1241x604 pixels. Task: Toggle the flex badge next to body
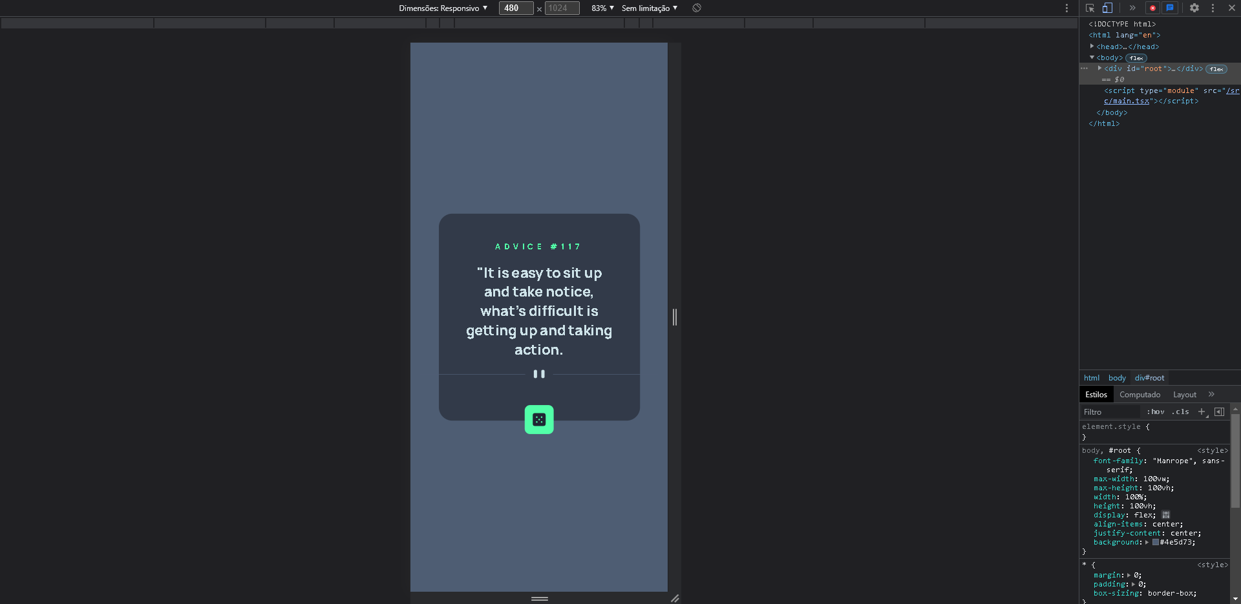coord(1136,58)
